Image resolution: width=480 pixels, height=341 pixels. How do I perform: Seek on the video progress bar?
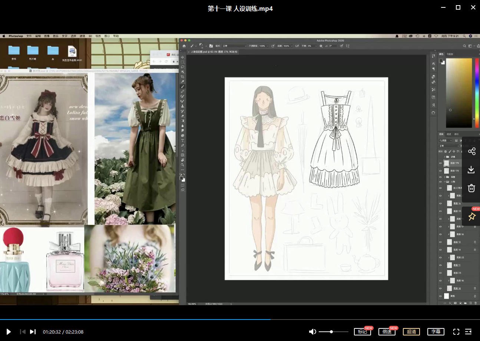coord(240,319)
